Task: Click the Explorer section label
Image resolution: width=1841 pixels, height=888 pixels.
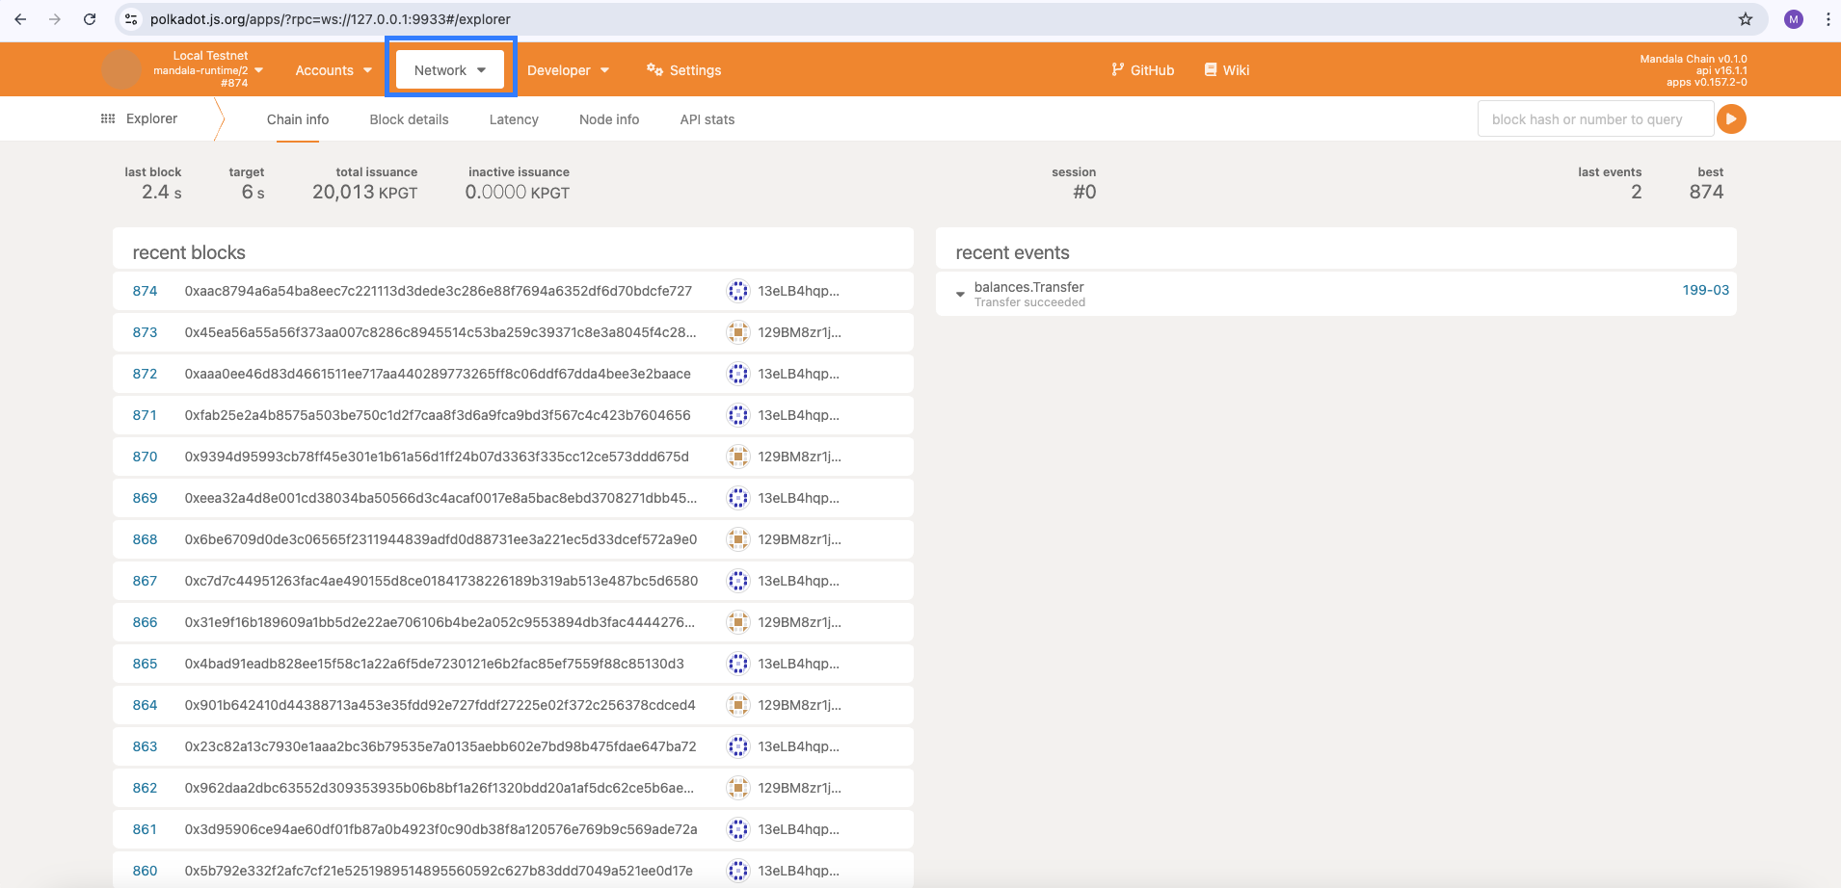Action: click(151, 118)
